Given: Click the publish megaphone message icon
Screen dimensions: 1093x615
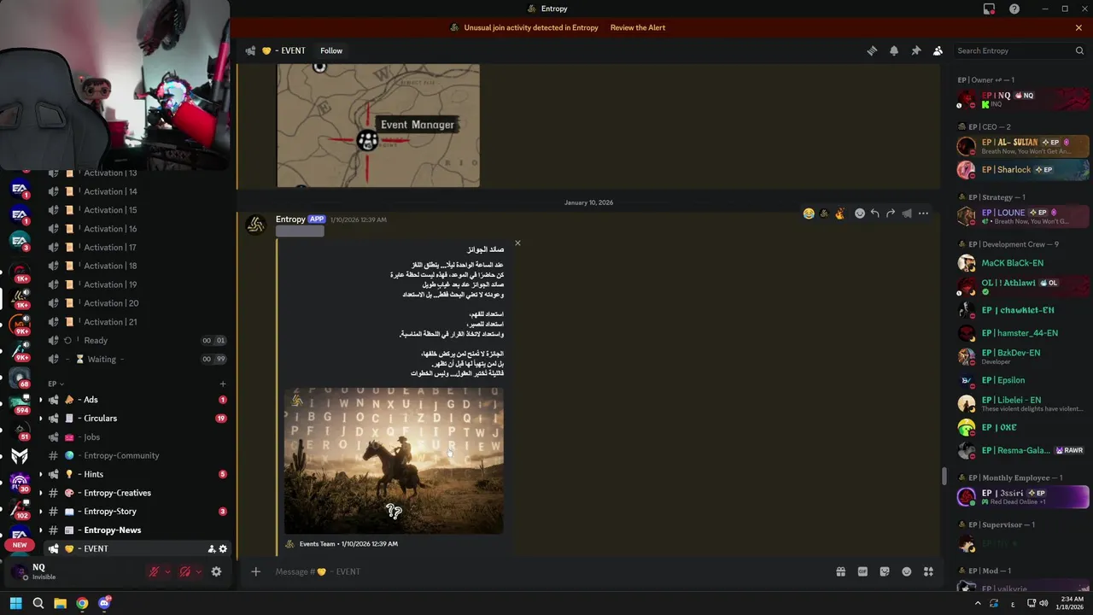Looking at the screenshot, I should [x=907, y=214].
